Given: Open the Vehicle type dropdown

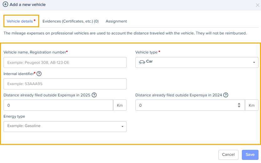Looking at the screenshot, I should [x=197, y=62].
